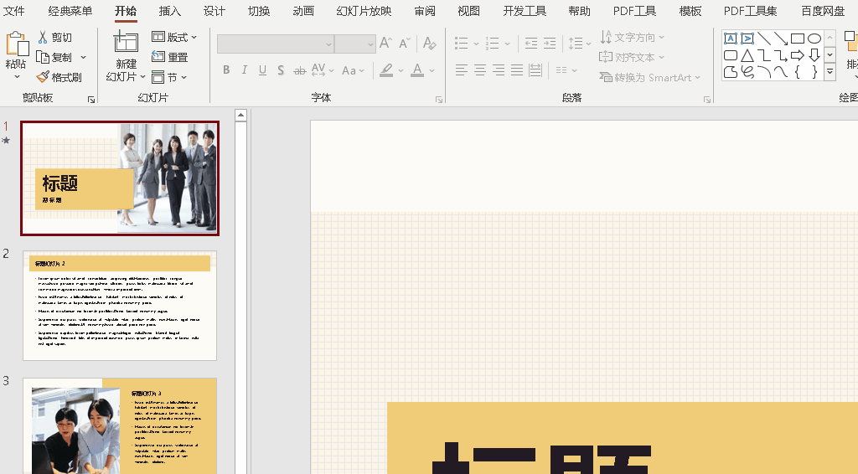858x474 pixels.
Task: Click the Clear All Formatting eraser icon
Action: click(x=430, y=44)
